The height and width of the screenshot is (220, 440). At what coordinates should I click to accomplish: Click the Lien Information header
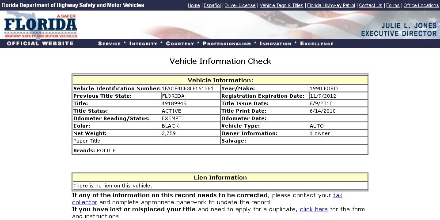tap(220, 178)
